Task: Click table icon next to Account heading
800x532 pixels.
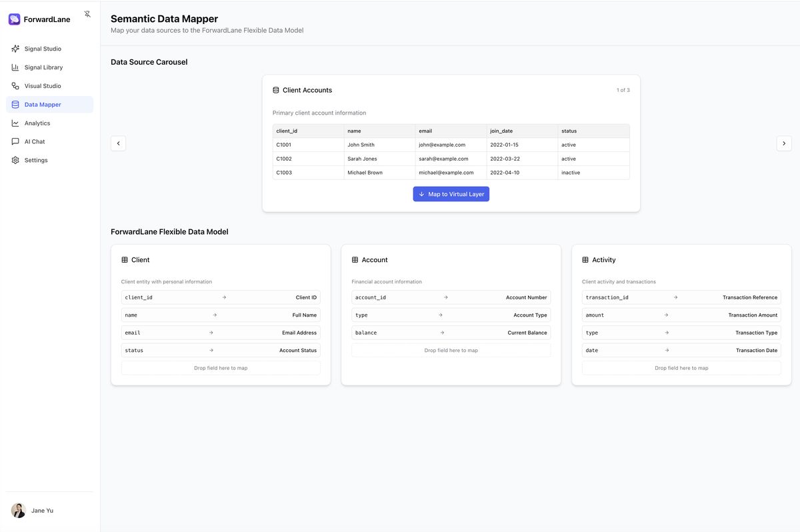Action: pos(355,260)
